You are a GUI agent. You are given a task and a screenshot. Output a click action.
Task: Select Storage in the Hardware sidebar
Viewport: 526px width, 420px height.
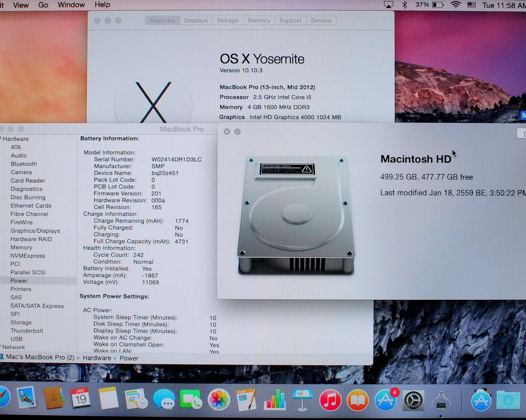(21, 322)
